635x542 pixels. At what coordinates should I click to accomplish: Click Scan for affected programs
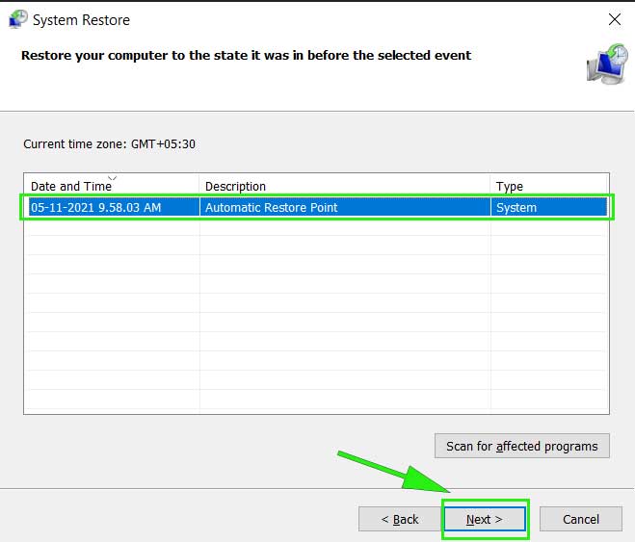point(522,446)
